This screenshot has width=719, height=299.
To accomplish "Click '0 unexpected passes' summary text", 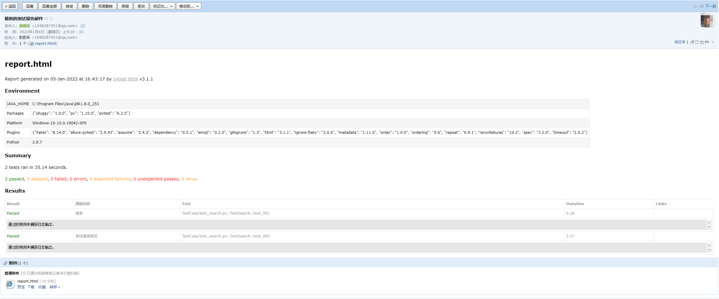I will coord(156,179).
